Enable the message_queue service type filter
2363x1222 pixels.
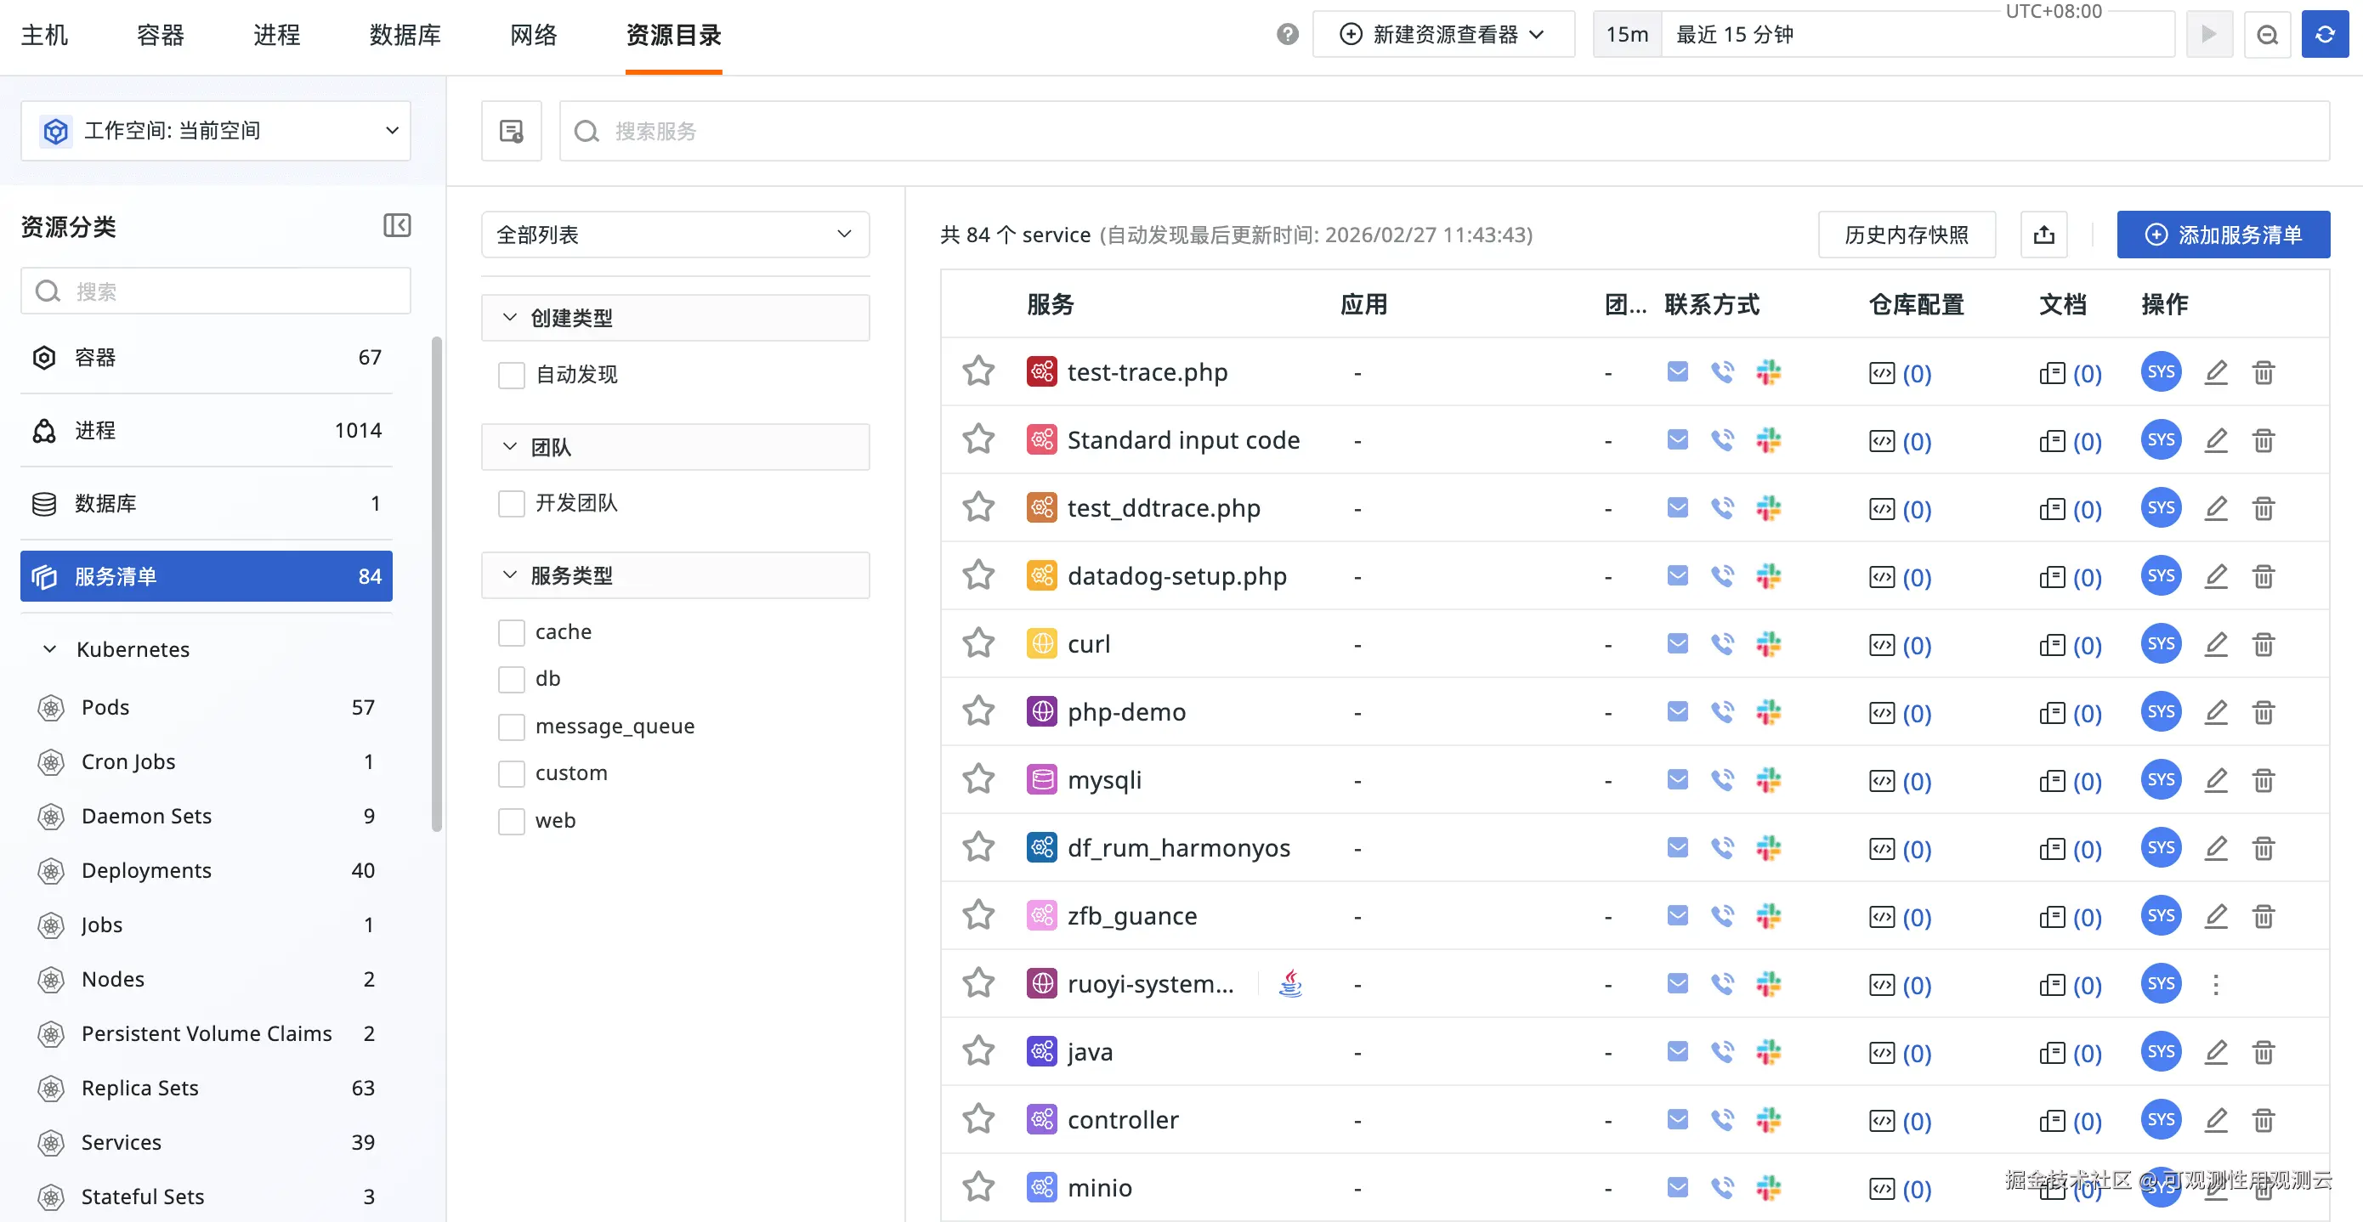(x=511, y=727)
